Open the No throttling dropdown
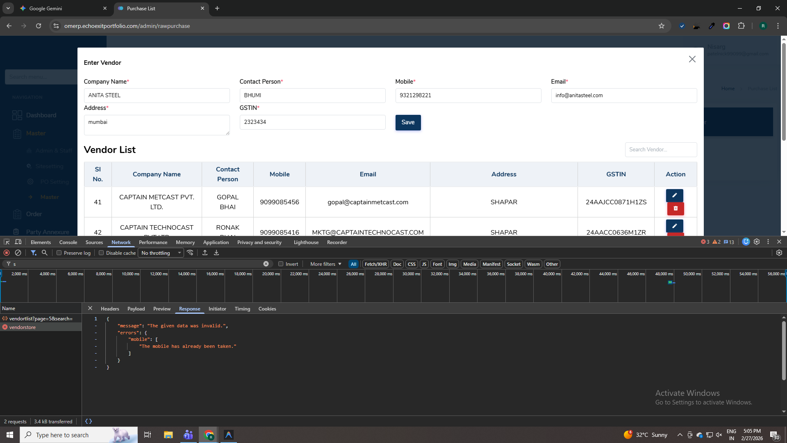Viewport: 787px width, 443px height. [161, 253]
